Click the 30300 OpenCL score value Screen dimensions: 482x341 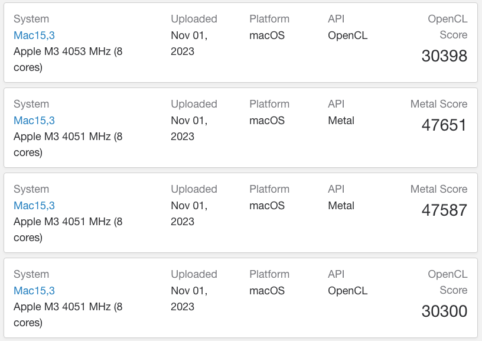coord(444,311)
